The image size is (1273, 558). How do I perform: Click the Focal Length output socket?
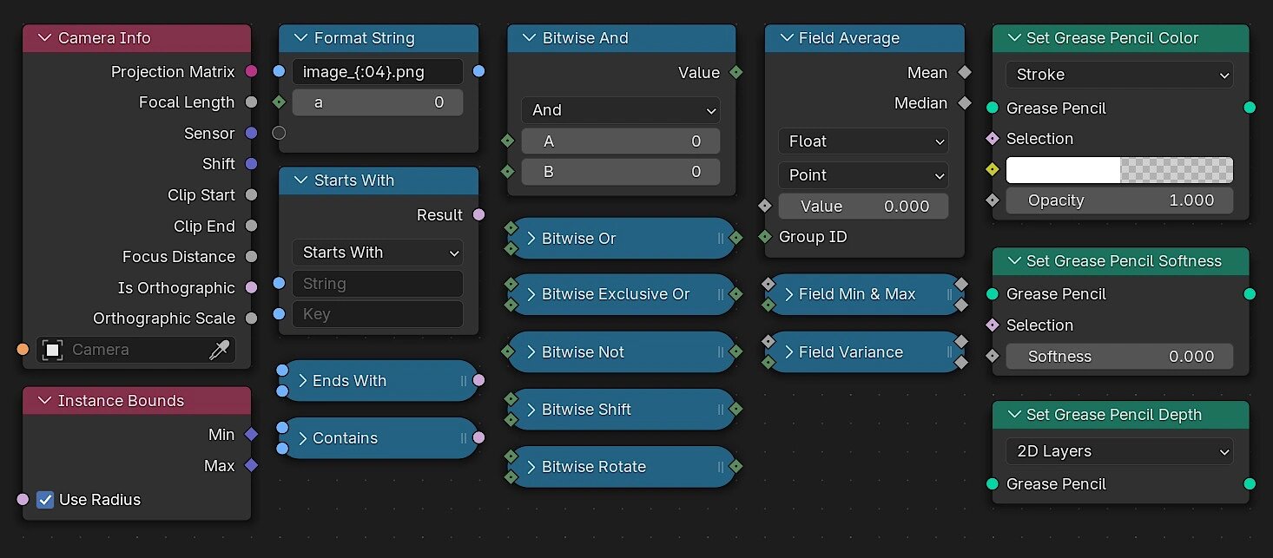252,102
